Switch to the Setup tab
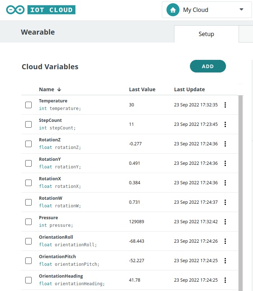Viewport: 253px width, 291px height. pyautogui.click(x=206, y=34)
